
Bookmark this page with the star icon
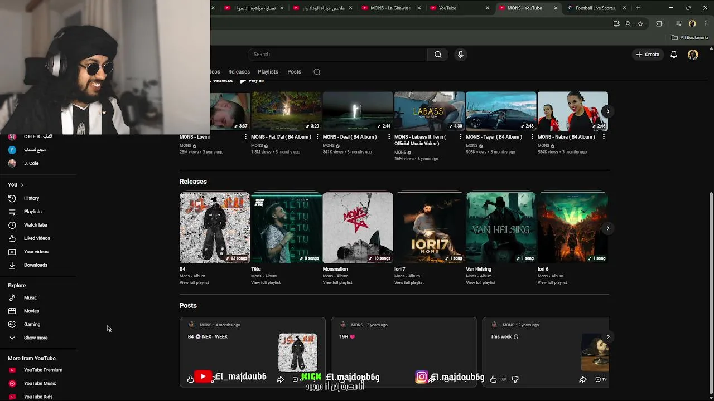(x=640, y=24)
